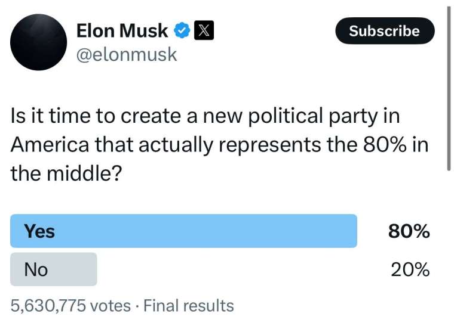Click the 80% result next to Yes
This screenshot has width=454, height=332.
click(x=409, y=231)
